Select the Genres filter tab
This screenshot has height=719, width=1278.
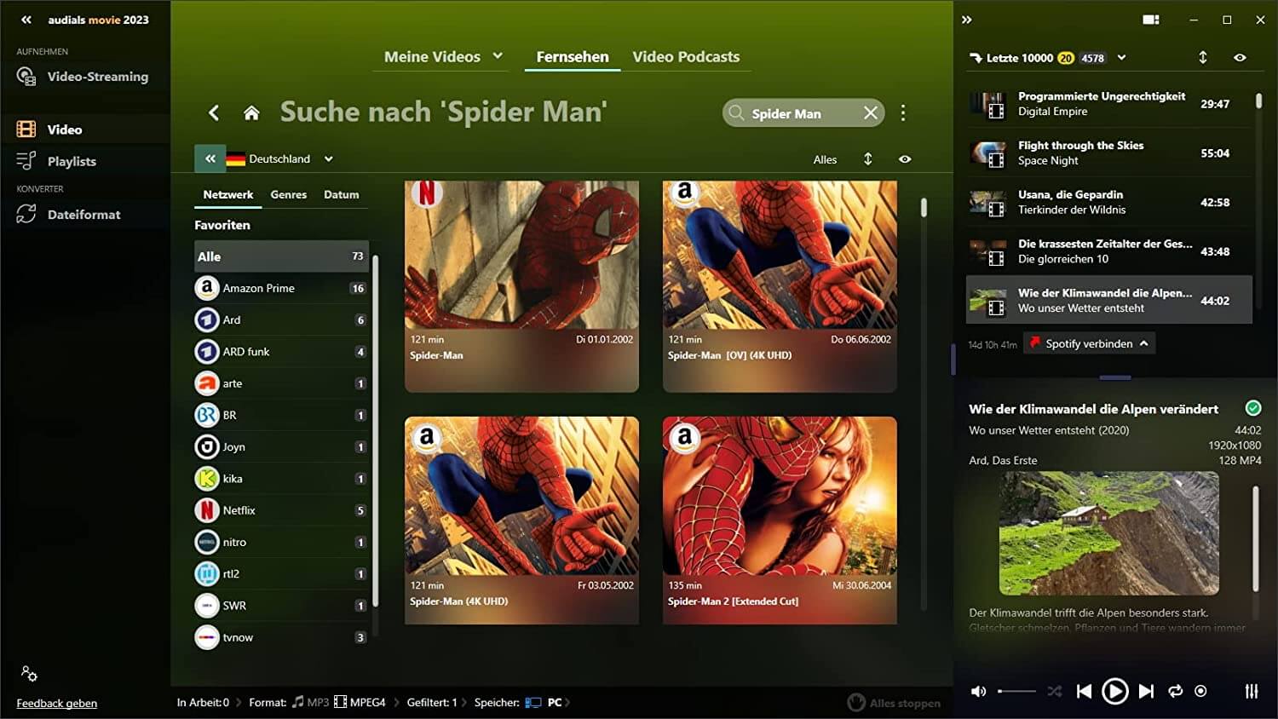pyautogui.click(x=288, y=195)
